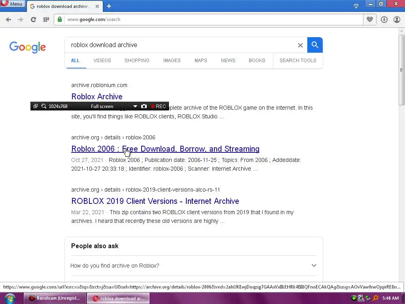Click Bandicam window-mode icon in overlay
405x304 pixels.
pos(36,106)
